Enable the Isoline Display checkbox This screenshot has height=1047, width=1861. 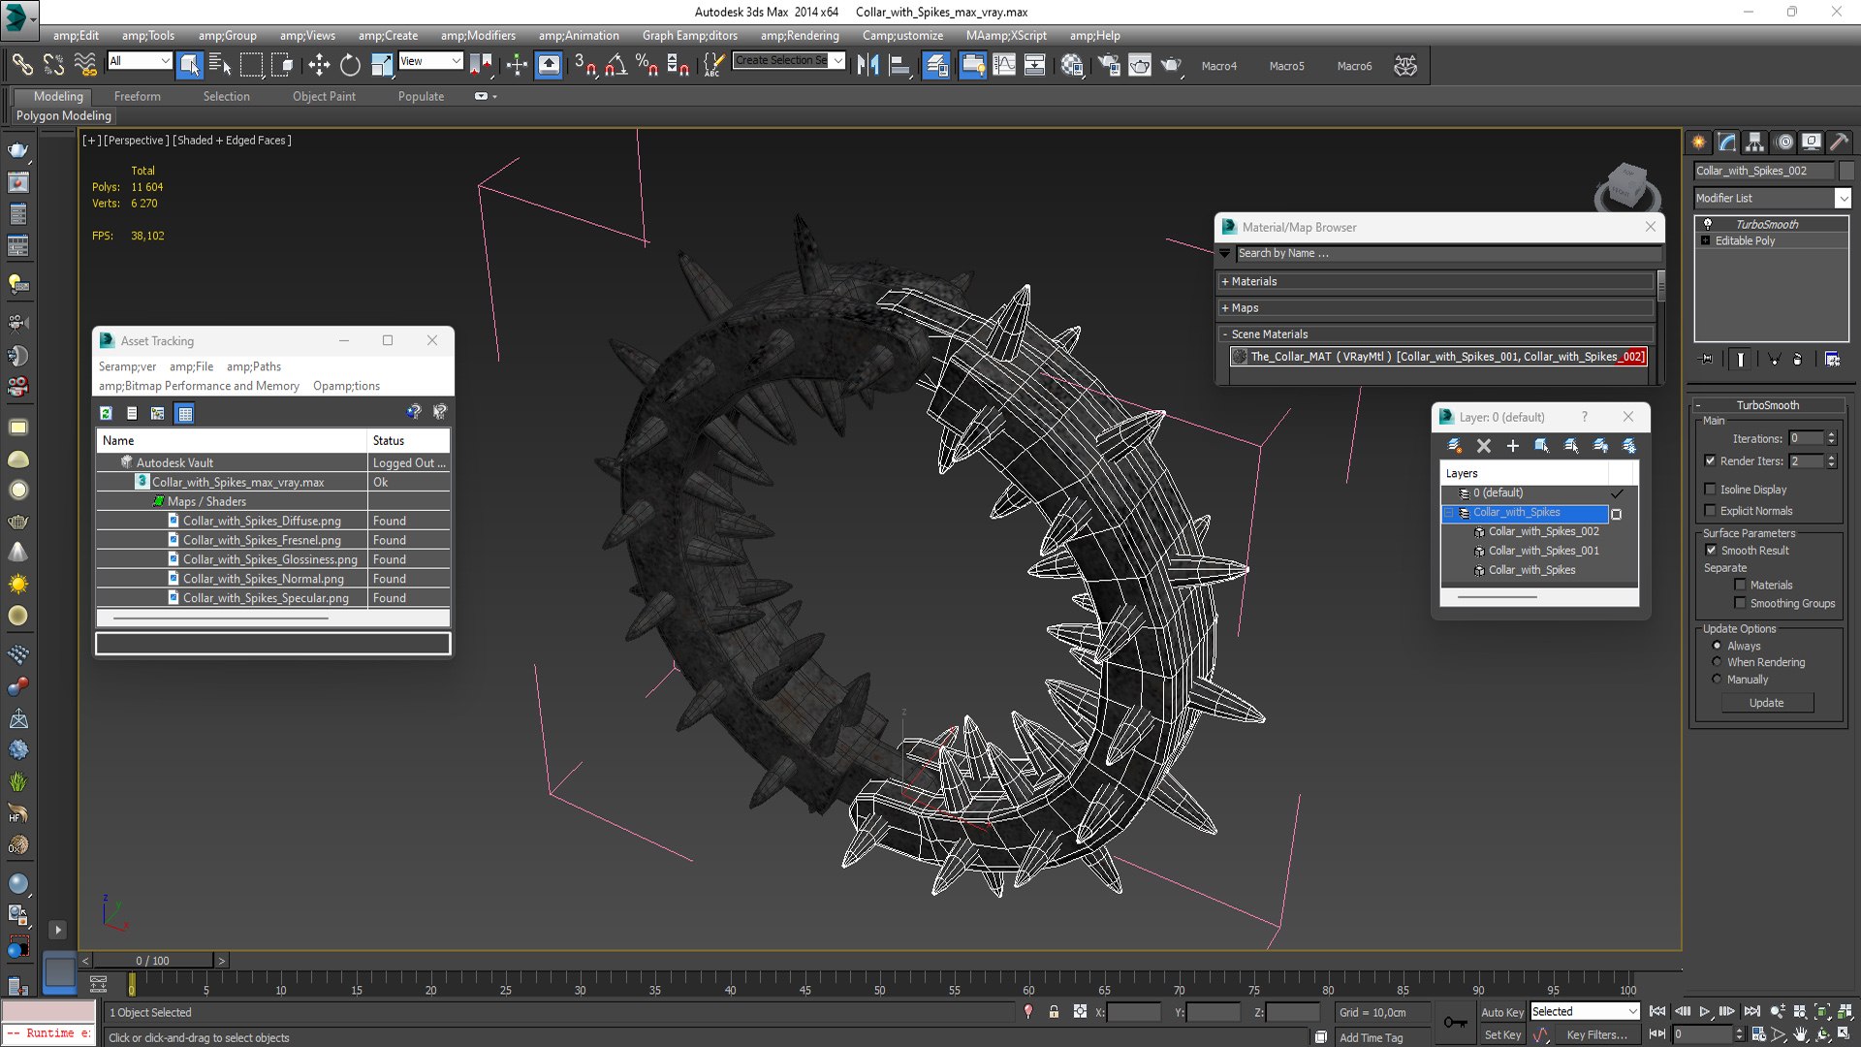pyautogui.click(x=1711, y=490)
